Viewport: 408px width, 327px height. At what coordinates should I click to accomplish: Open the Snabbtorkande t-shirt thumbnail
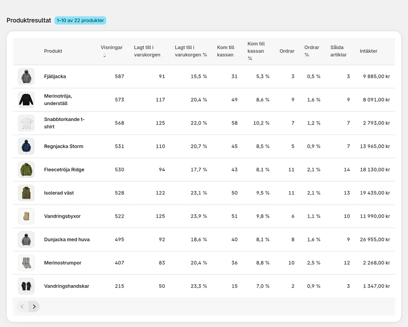(x=26, y=123)
